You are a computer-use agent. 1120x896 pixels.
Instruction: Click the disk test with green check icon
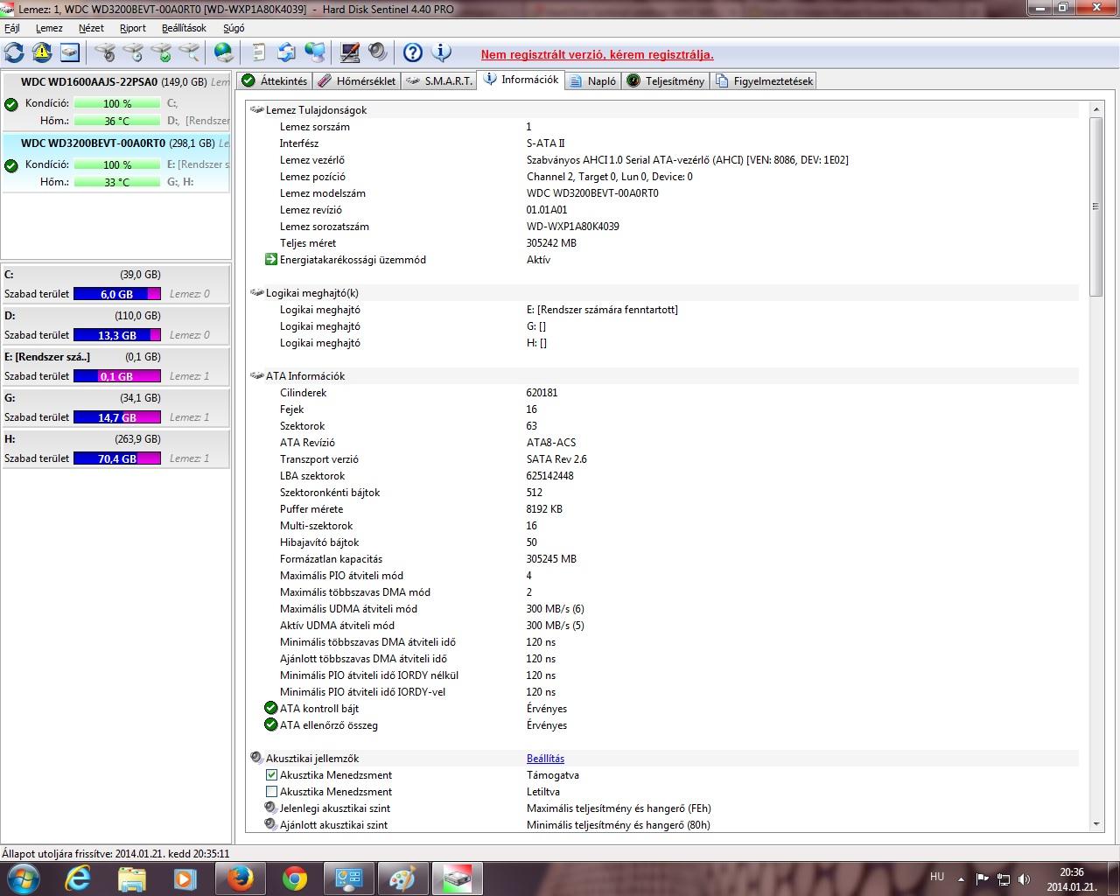pyautogui.click(x=161, y=52)
